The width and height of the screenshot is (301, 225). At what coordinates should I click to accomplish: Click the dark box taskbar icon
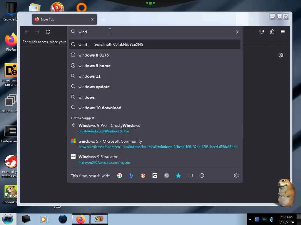point(26,219)
